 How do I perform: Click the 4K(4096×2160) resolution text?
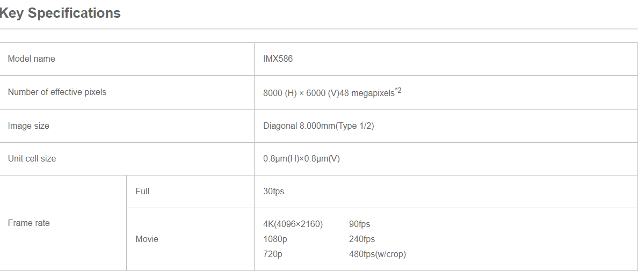click(293, 224)
